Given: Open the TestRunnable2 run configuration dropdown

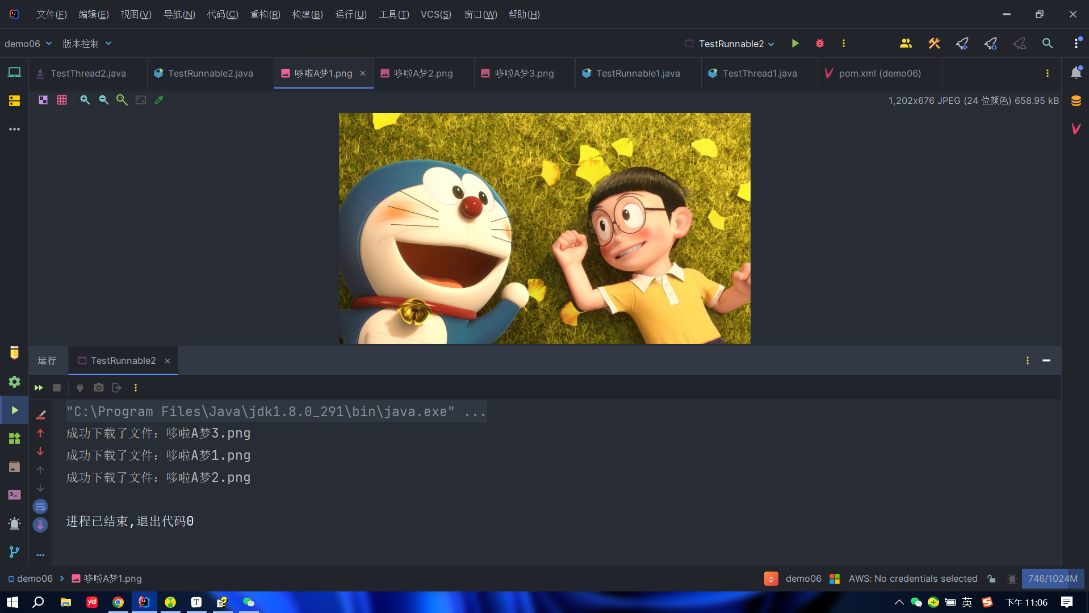Looking at the screenshot, I should 730,44.
